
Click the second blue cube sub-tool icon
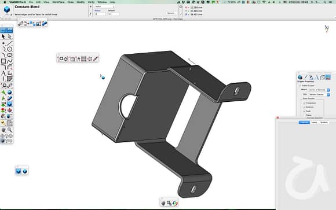pyautogui.click(x=25, y=171)
